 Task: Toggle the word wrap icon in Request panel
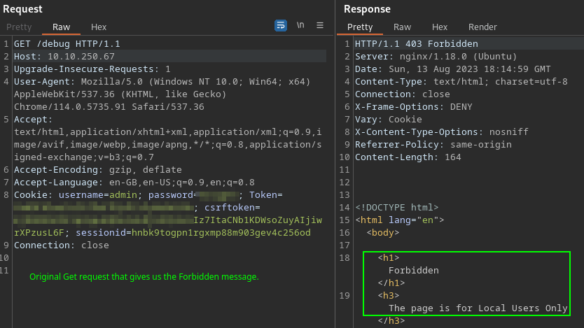coord(281,25)
